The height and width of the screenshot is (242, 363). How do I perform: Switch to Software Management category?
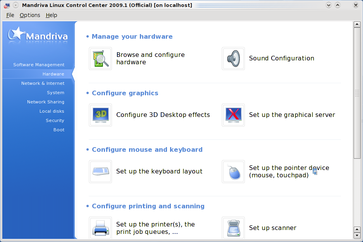coord(39,65)
